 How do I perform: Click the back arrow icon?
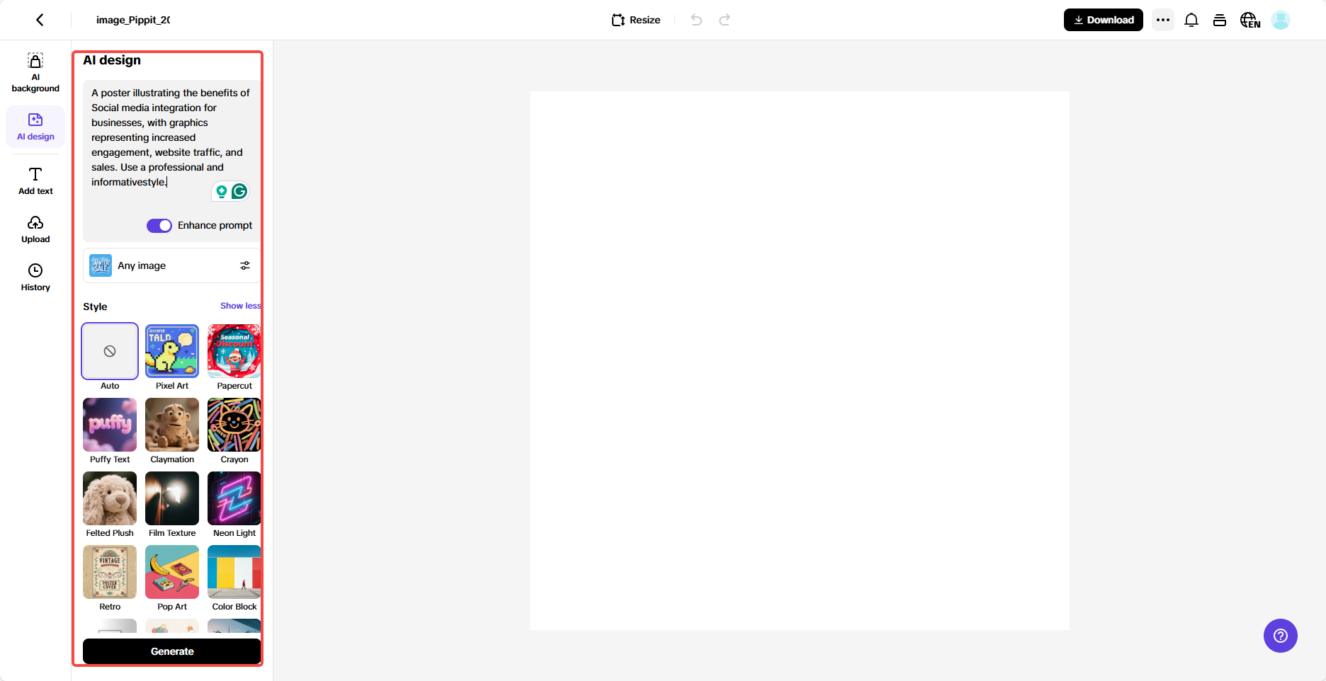point(40,20)
